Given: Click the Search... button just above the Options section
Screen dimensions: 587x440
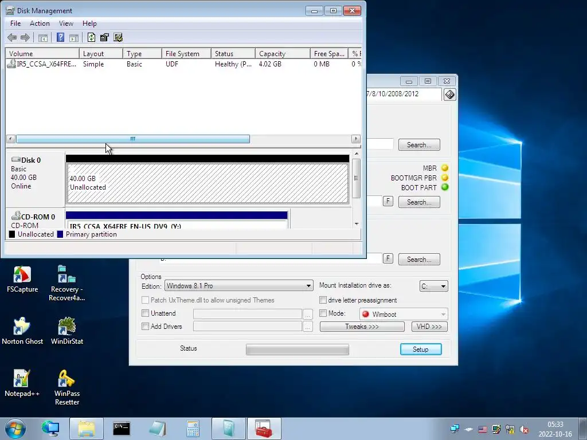Looking at the screenshot, I should click(419, 260).
